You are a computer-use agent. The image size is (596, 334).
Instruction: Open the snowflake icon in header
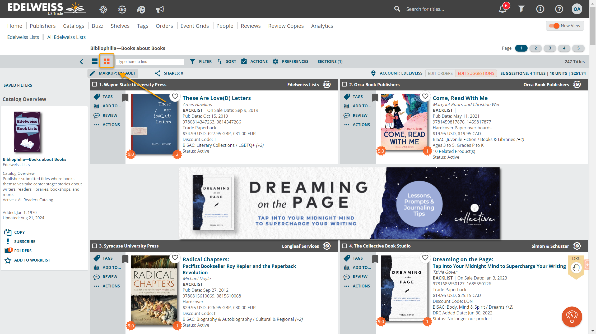(x=103, y=10)
